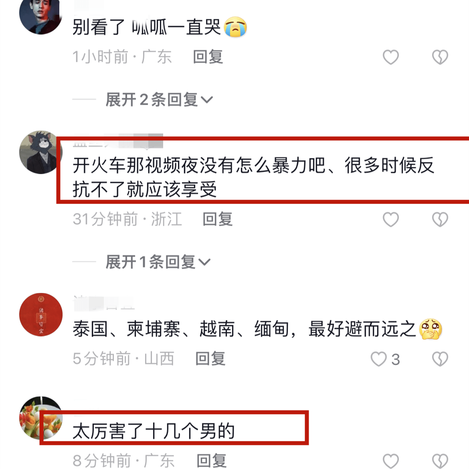The height and width of the screenshot is (469, 469).
Task: Like the 广东 crying-emoji comment
Action: 391,57
